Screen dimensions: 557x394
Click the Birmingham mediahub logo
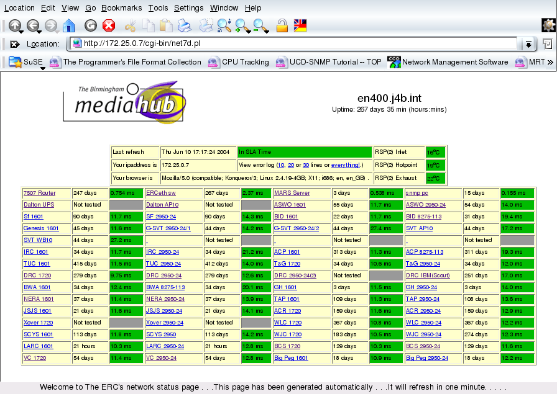point(124,102)
